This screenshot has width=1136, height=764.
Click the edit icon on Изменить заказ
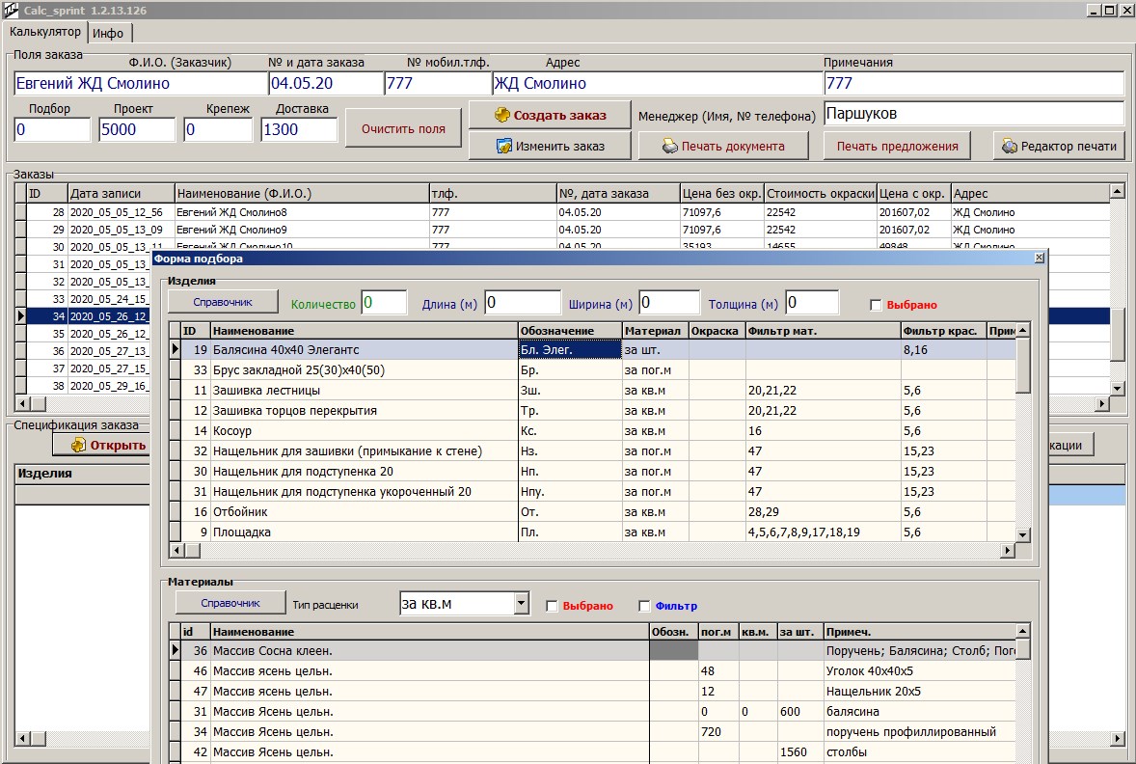point(503,146)
